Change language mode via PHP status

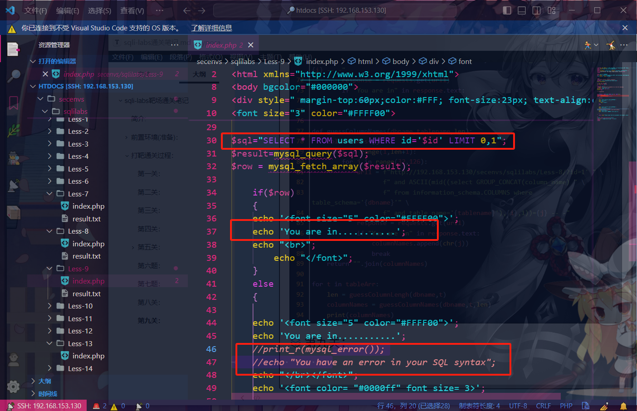[566, 406]
